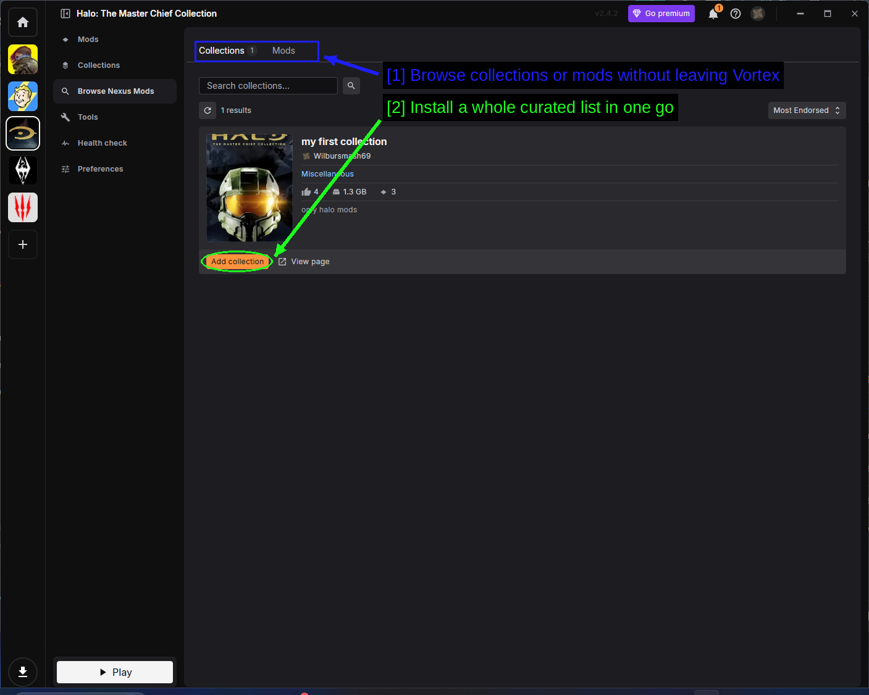The width and height of the screenshot is (869, 695).
Task: Add a new game with plus icon
Action: (23, 244)
